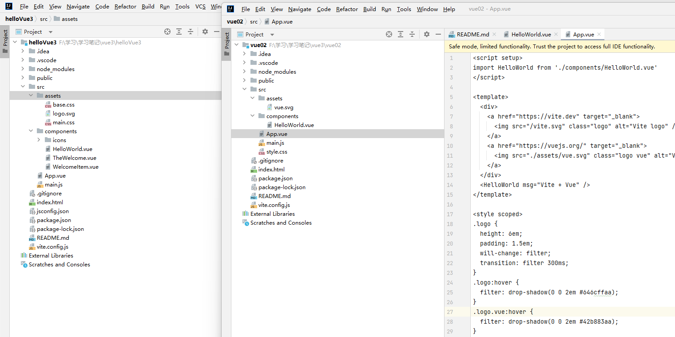Select WelcomeItem.vue in helloVue3 tree

(x=75, y=167)
